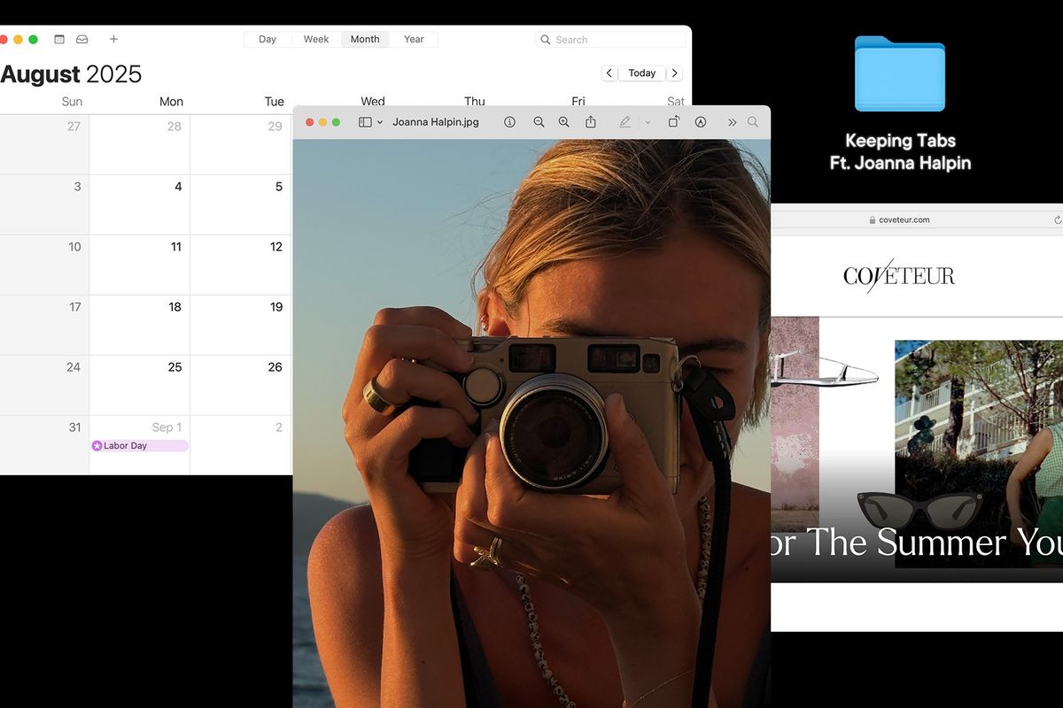This screenshot has width=1063, height=708.
Task: Switch calendar to Week view
Action: [316, 39]
